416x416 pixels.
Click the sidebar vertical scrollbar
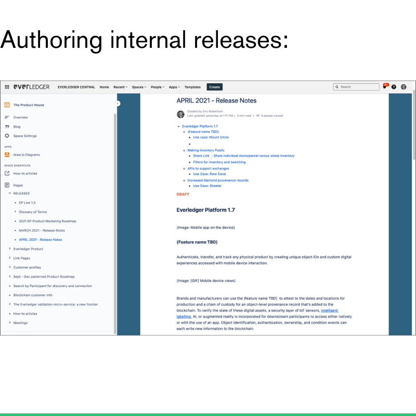click(115, 224)
